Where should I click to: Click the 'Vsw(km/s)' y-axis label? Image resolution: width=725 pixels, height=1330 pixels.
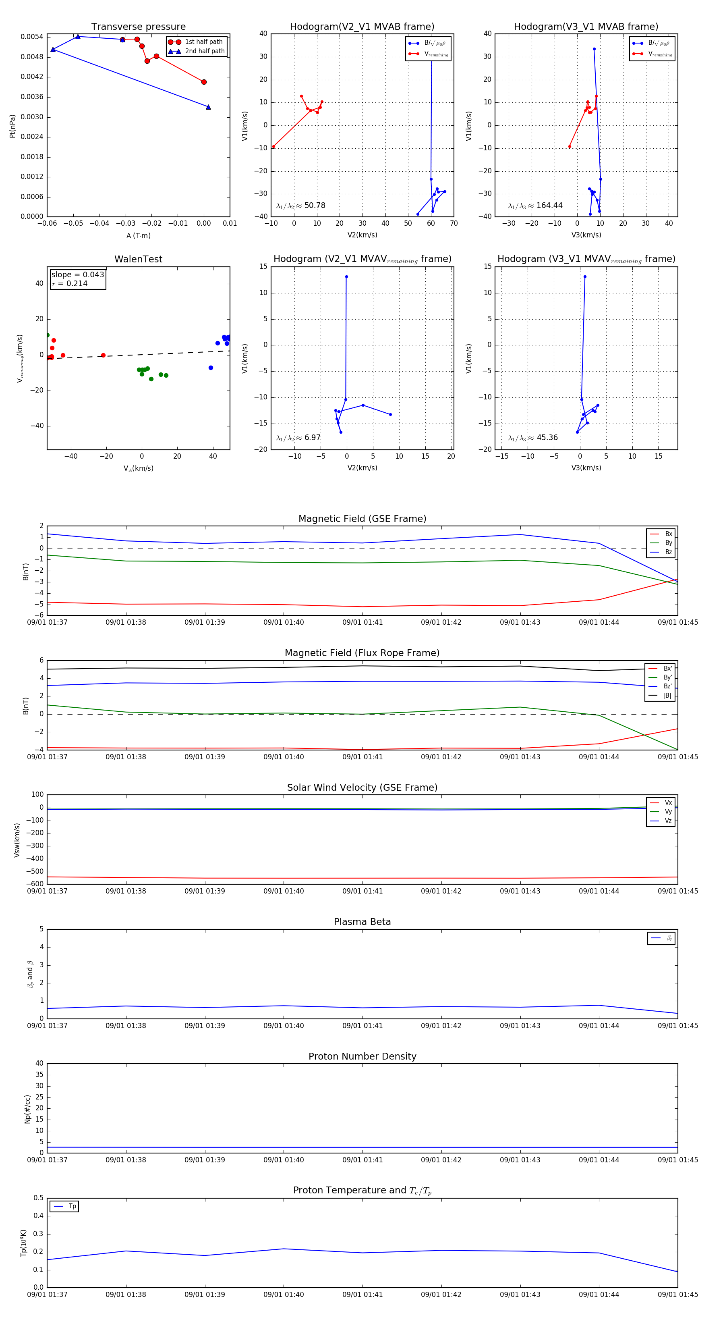(x=17, y=840)
